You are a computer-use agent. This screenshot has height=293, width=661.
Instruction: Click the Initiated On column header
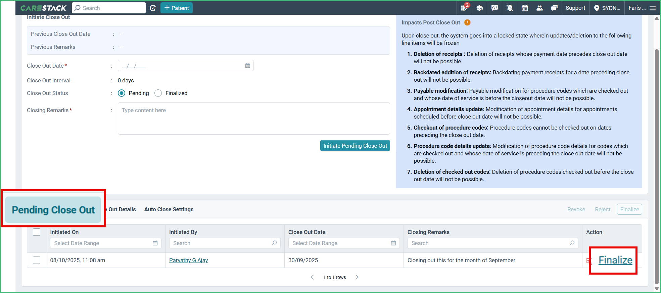click(64, 232)
